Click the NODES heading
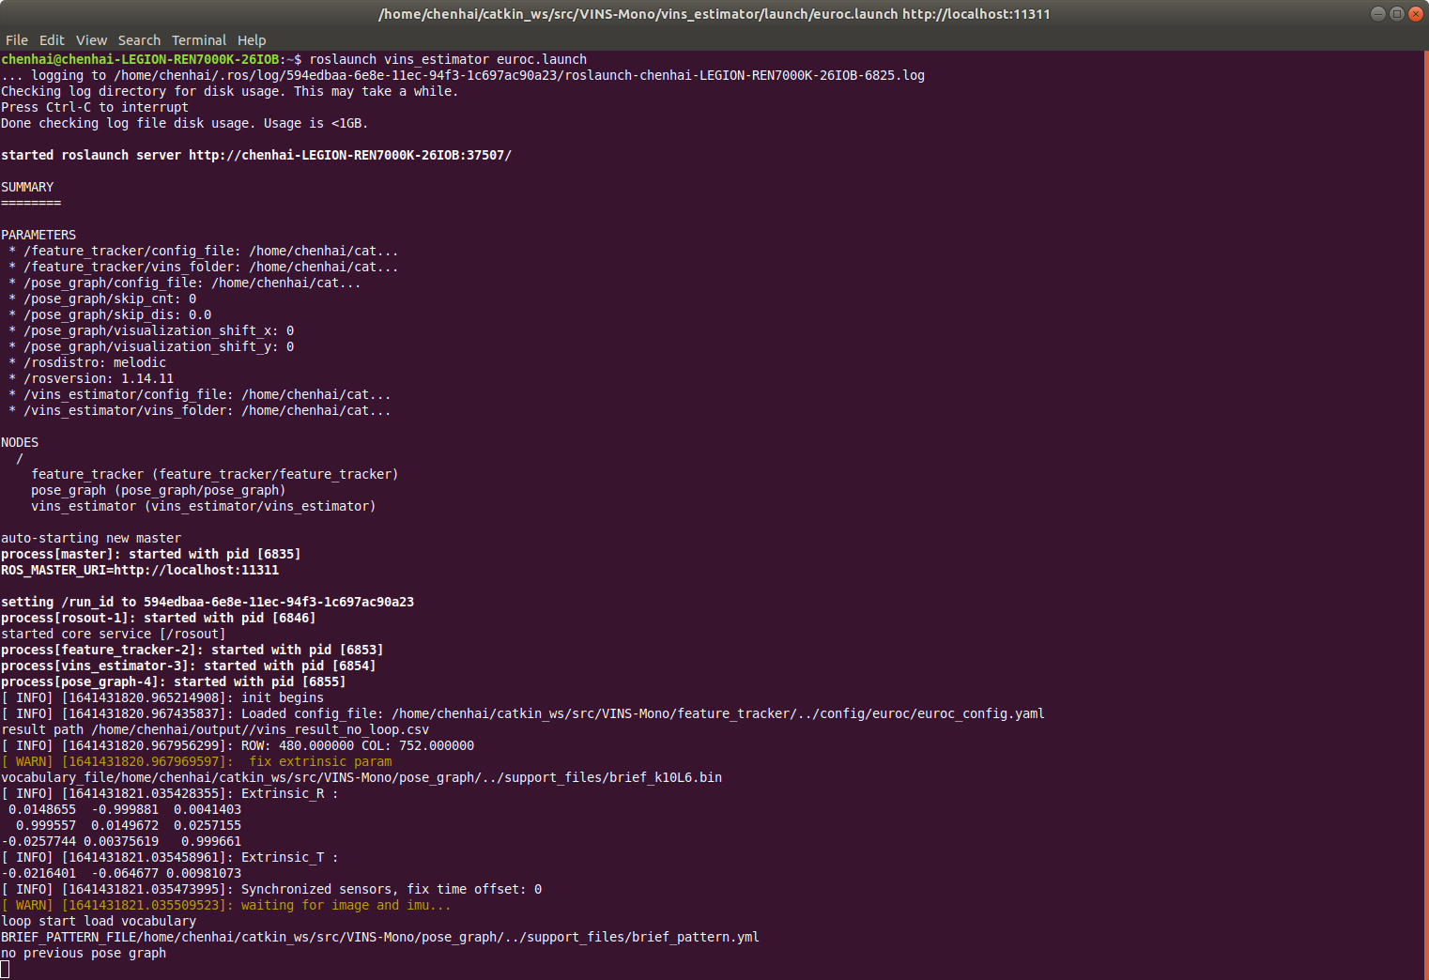This screenshot has height=980, width=1429. click(20, 442)
